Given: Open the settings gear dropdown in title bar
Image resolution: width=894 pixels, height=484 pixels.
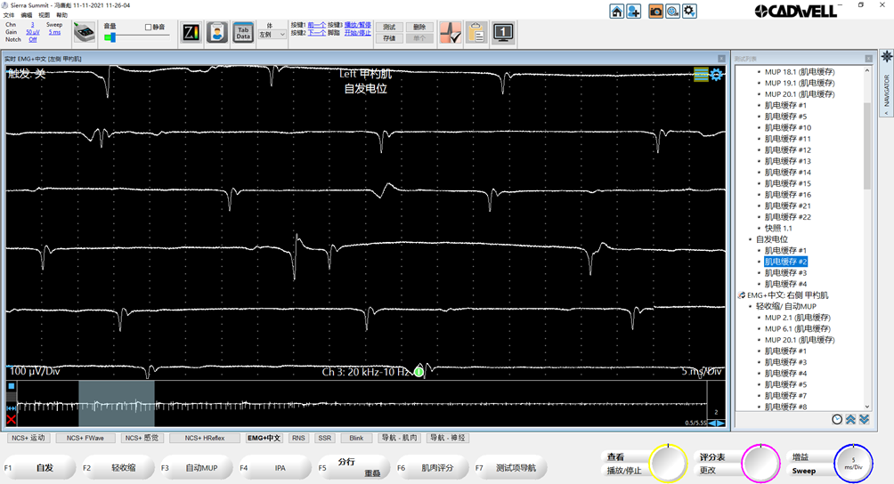Looking at the screenshot, I should pyautogui.click(x=689, y=11).
